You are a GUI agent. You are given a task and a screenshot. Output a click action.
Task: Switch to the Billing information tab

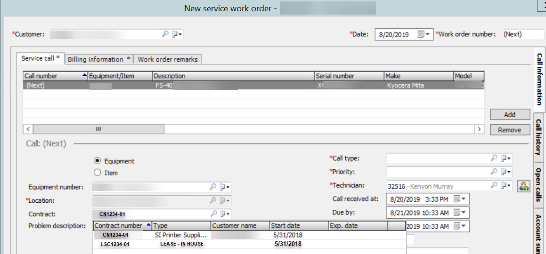[99, 59]
